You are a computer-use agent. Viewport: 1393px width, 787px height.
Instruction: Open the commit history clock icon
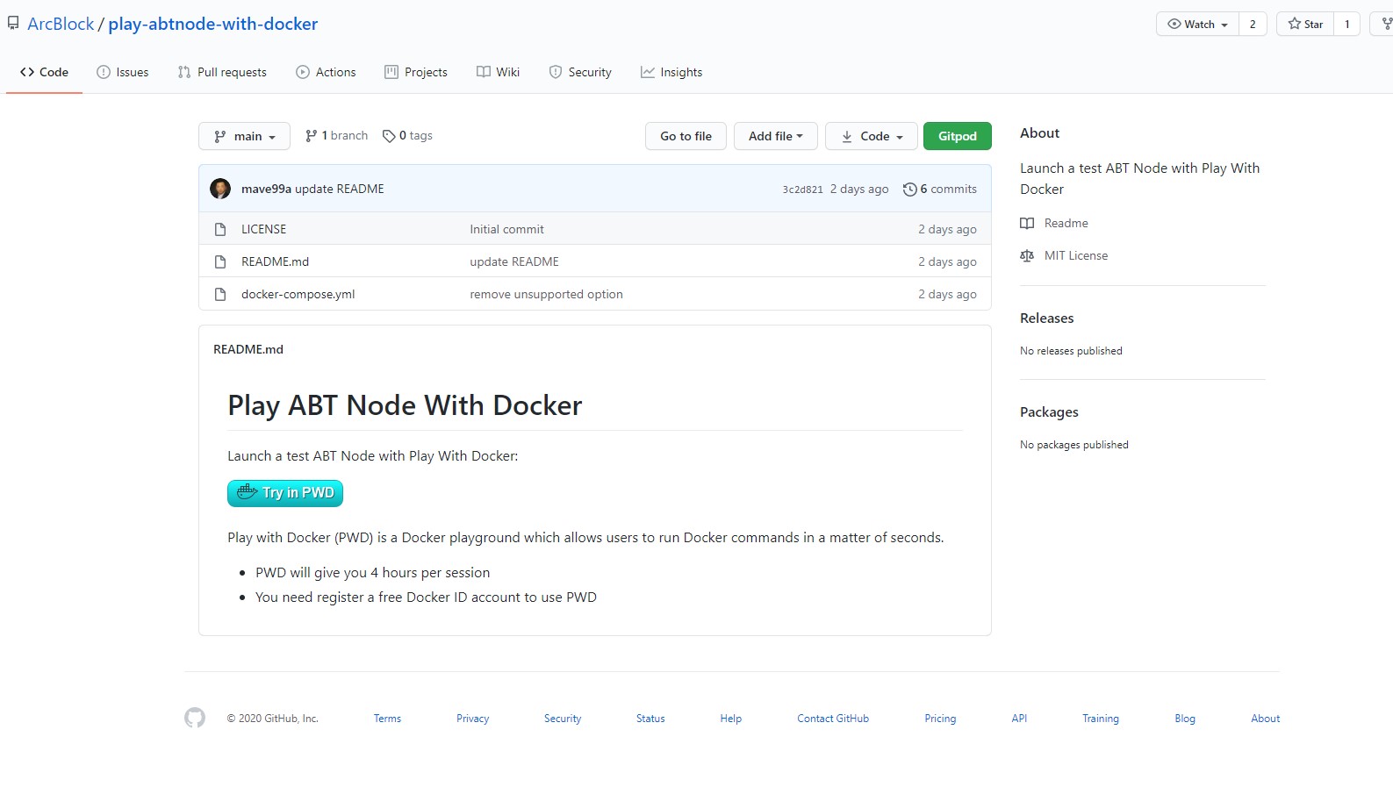[909, 190]
